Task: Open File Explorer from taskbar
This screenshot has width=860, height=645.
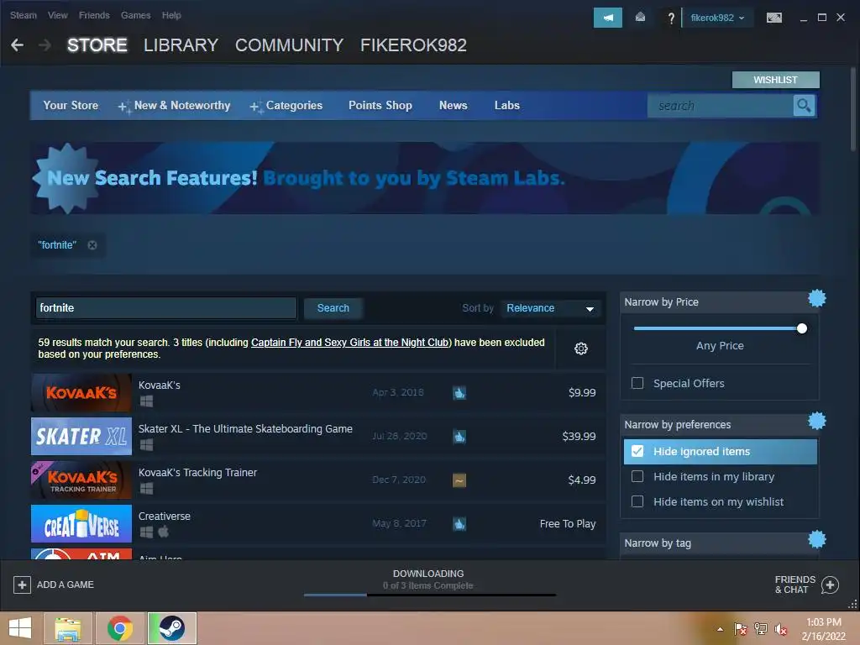Action: tap(68, 628)
